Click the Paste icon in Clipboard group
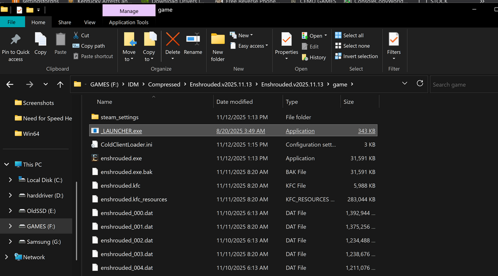The height and width of the screenshot is (276, 498). (x=60, y=40)
